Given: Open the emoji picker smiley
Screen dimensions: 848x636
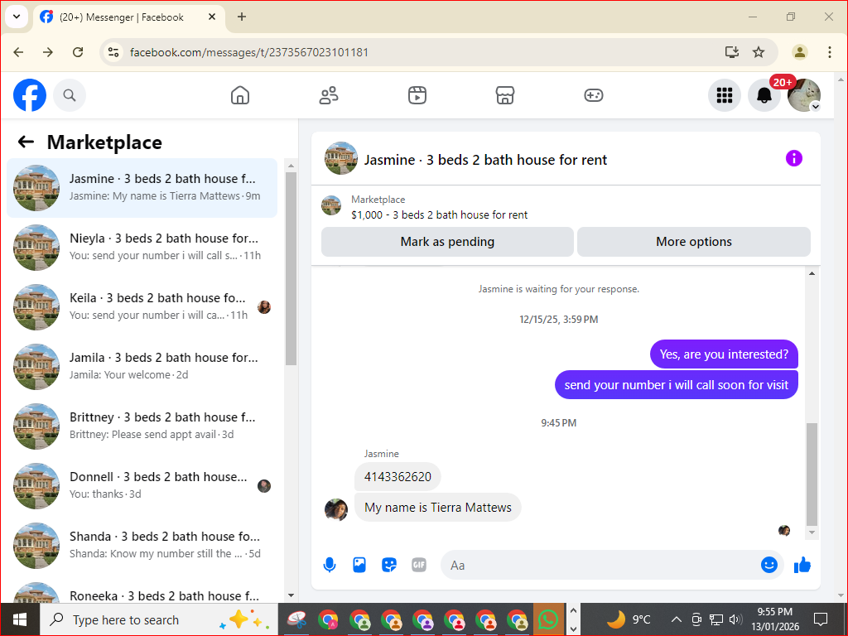Looking at the screenshot, I should [769, 565].
